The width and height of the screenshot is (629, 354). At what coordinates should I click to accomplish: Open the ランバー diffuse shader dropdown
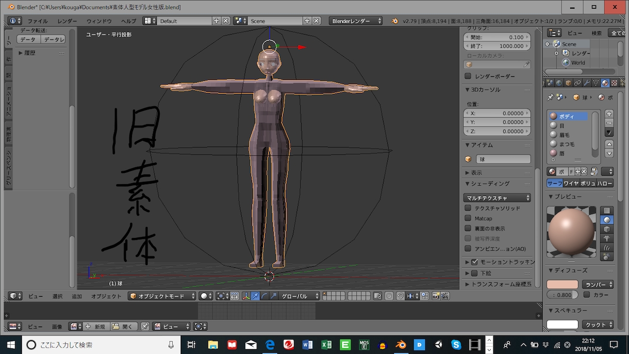tap(598, 285)
